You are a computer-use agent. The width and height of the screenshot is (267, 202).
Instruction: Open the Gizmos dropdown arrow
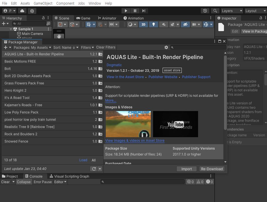click(211, 24)
